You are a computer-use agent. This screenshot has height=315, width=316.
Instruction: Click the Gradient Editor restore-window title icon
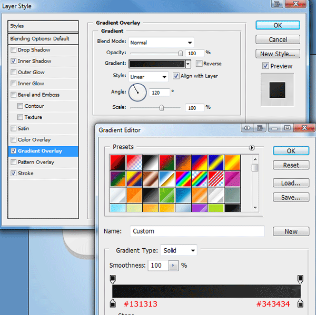(260, 128)
